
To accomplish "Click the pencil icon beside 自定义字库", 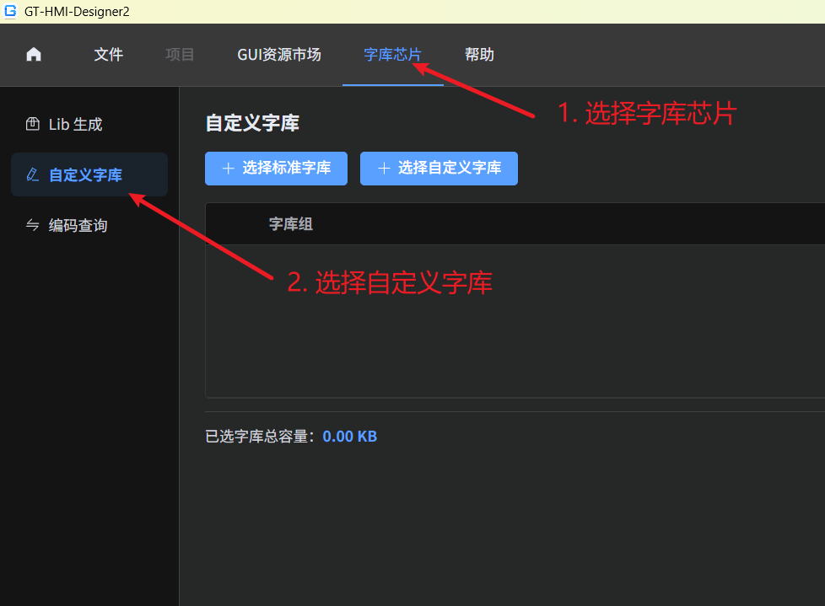I will coord(33,174).
